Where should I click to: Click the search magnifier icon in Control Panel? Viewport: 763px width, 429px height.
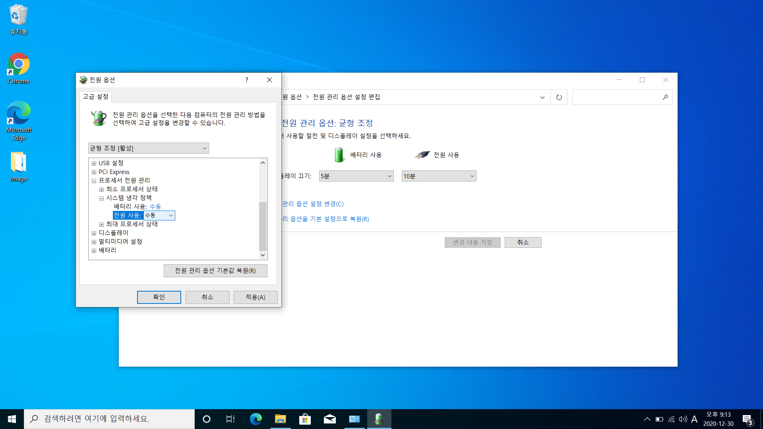[665, 97]
